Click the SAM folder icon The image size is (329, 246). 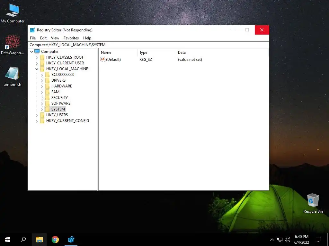point(48,92)
